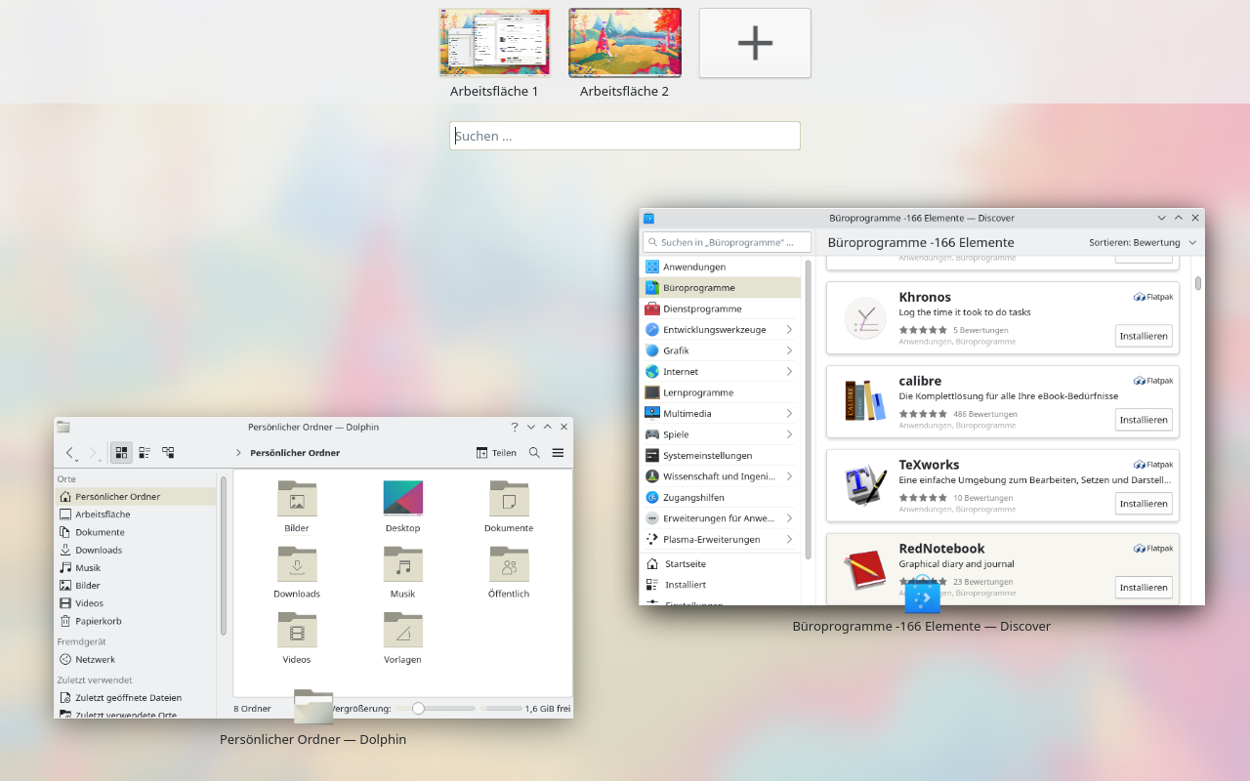The height and width of the screenshot is (781, 1250).
Task: Select Büroprogramme category in Discover
Action: click(720, 288)
